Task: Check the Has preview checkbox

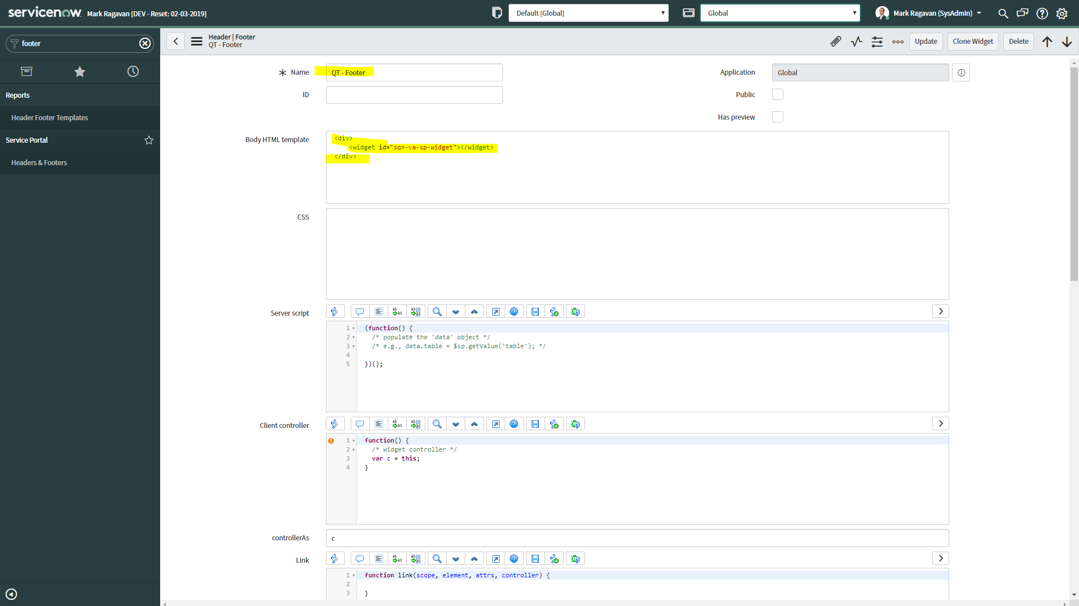Action: [778, 117]
